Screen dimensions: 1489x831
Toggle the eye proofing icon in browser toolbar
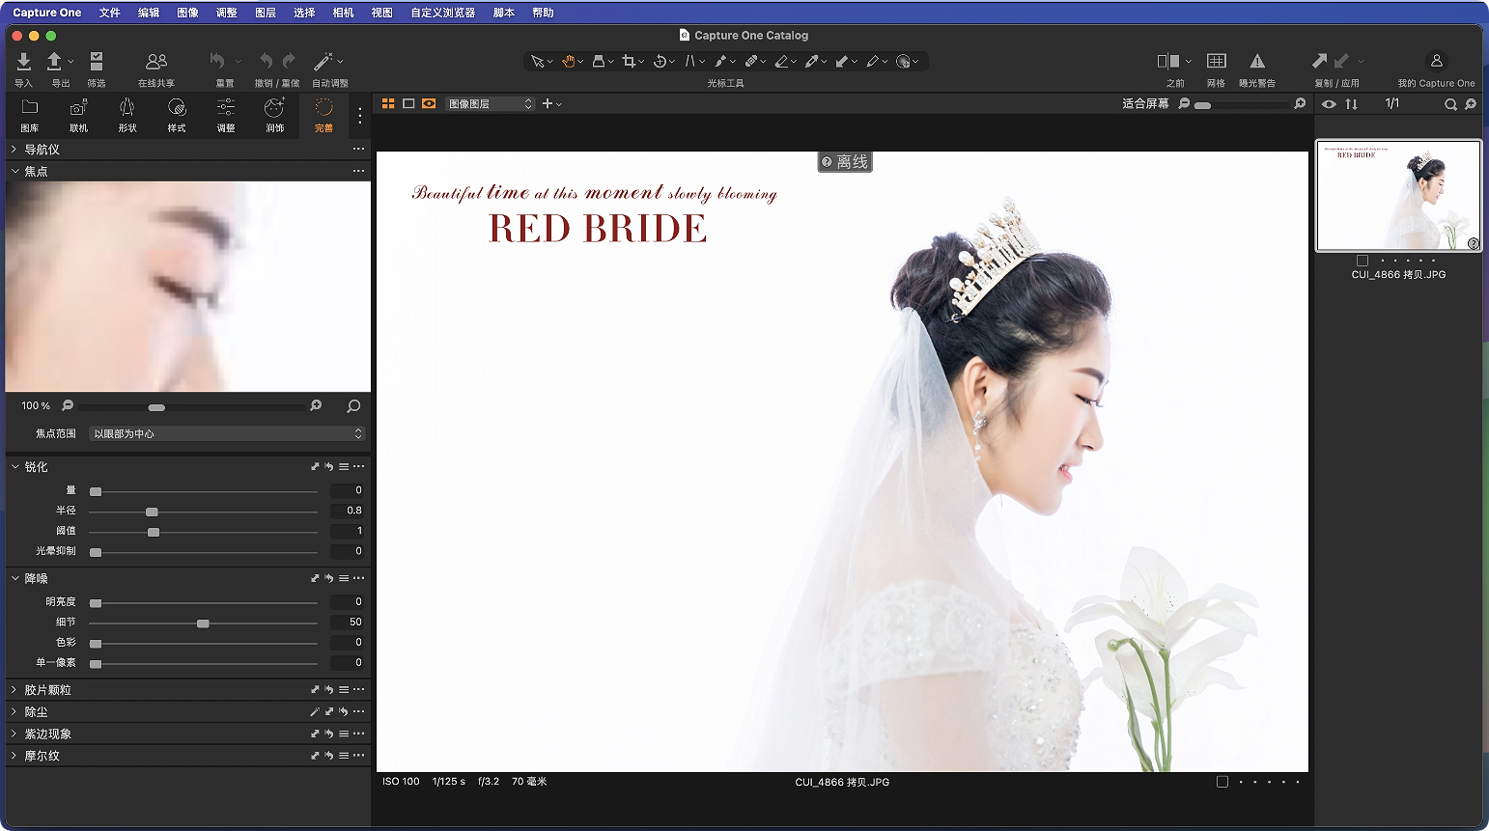1330,104
